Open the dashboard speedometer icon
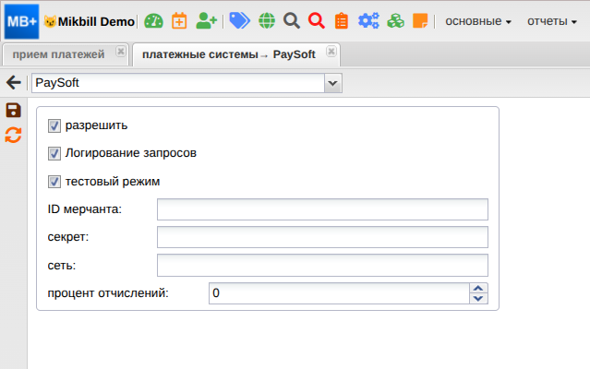 (x=153, y=21)
